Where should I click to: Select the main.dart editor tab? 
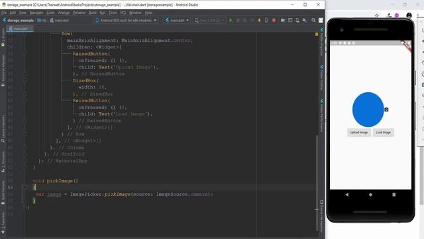click(21, 29)
